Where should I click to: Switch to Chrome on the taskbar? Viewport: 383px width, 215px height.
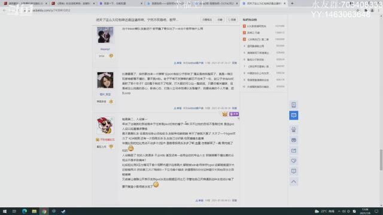point(44,211)
